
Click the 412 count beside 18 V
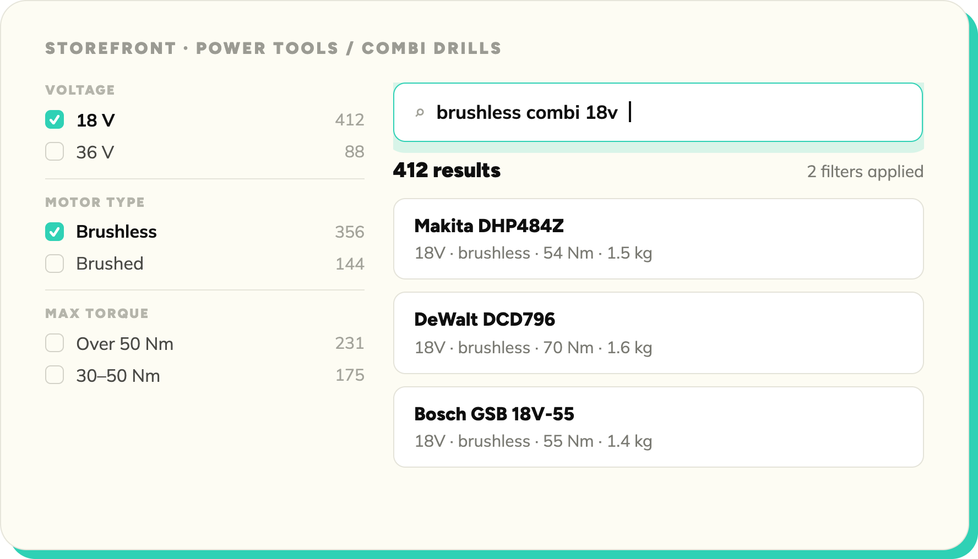click(350, 120)
